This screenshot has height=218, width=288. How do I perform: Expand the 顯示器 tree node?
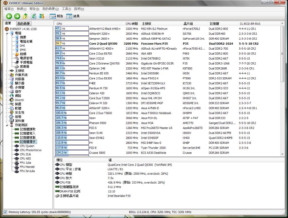(7, 83)
